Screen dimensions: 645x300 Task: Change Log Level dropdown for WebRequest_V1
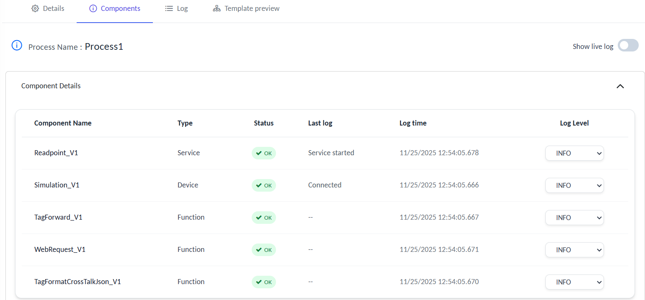tap(574, 250)
